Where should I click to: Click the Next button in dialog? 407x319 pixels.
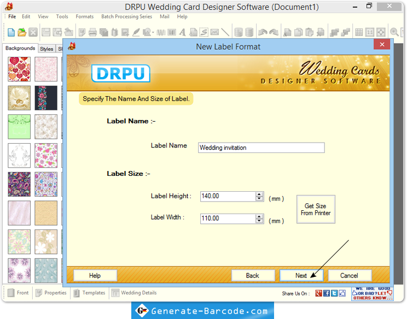tap(301, 275)
